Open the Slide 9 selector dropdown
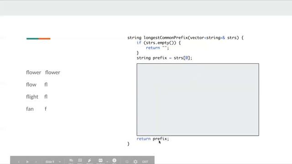 (53, 162)
